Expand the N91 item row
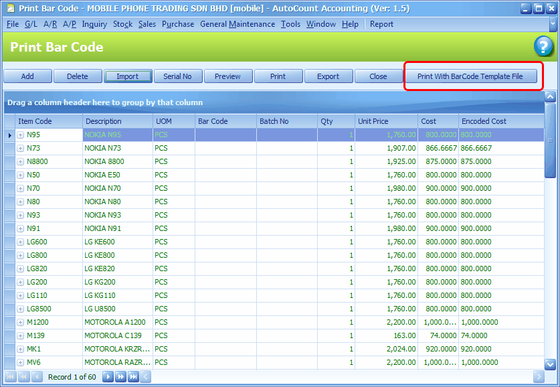This screenshot has height=387, width=560. (x=20, y=229)
